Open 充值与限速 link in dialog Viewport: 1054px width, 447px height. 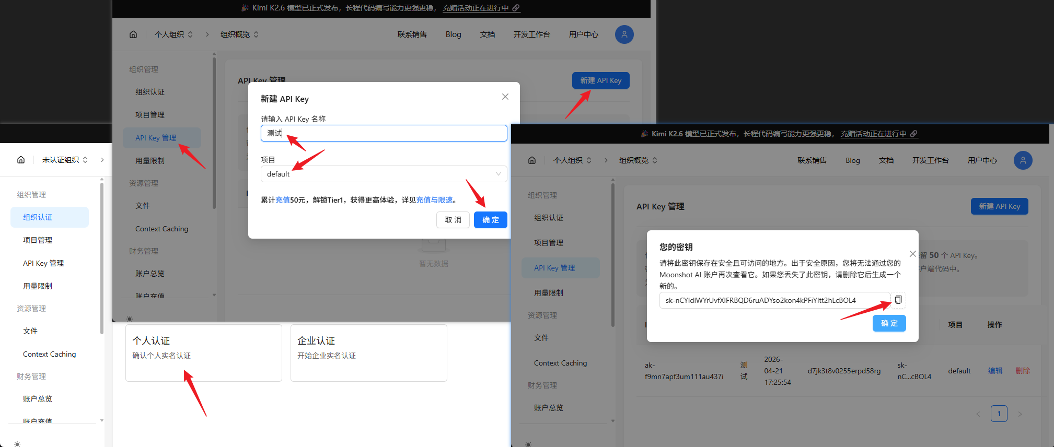[x=434, y=200]
